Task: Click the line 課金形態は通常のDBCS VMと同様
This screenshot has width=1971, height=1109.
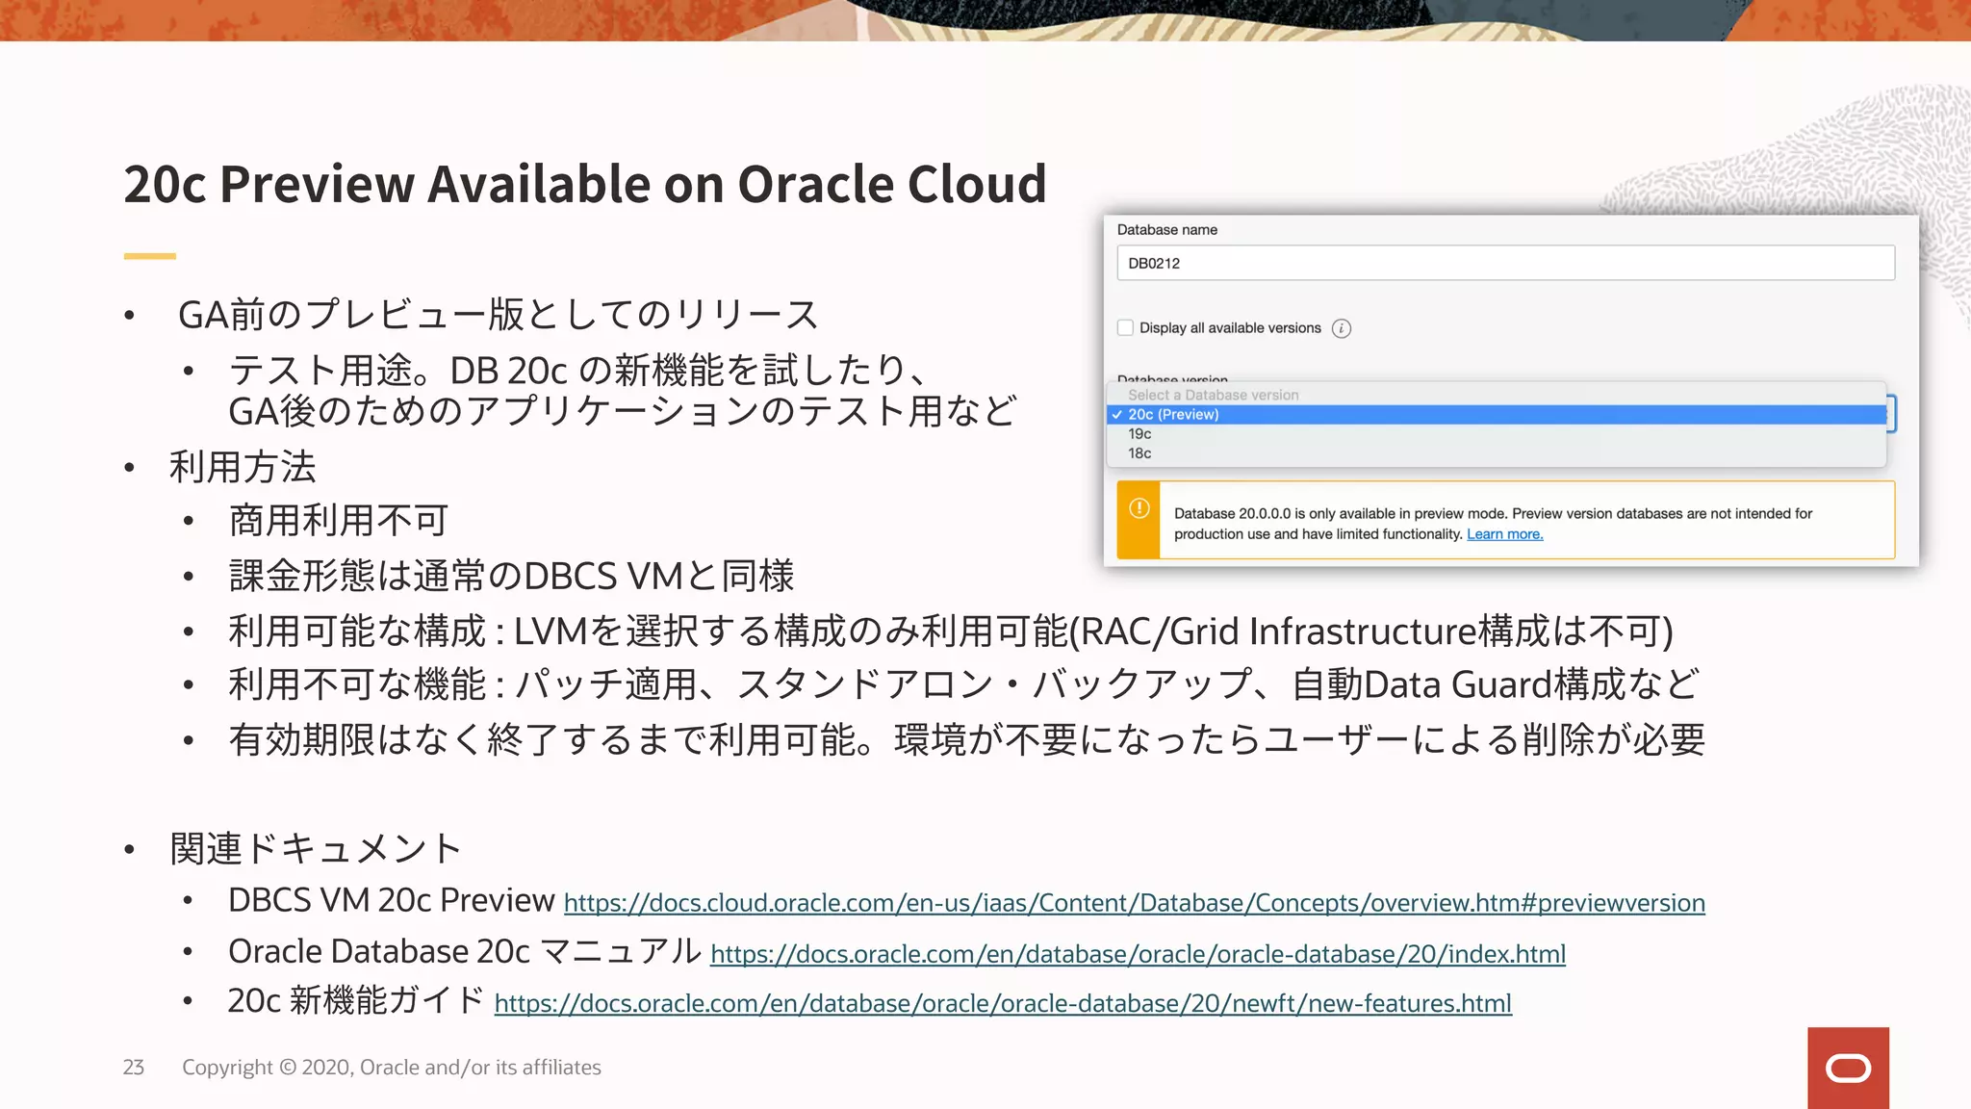Action: (511, 576)
